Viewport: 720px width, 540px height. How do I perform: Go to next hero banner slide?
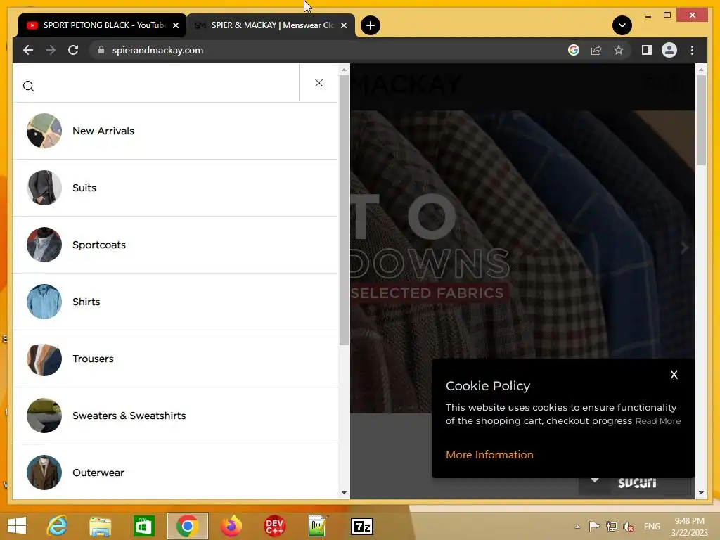(684, 248)
